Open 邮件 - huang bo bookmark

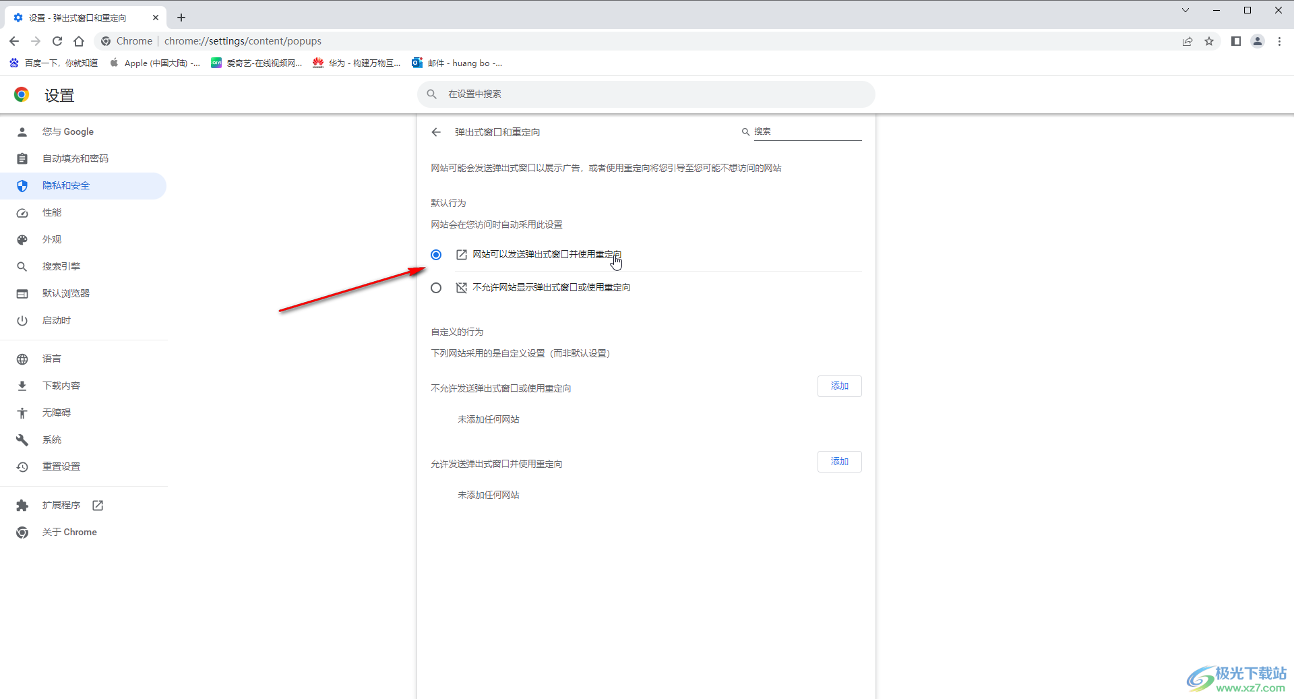click(x=457, y=63)
